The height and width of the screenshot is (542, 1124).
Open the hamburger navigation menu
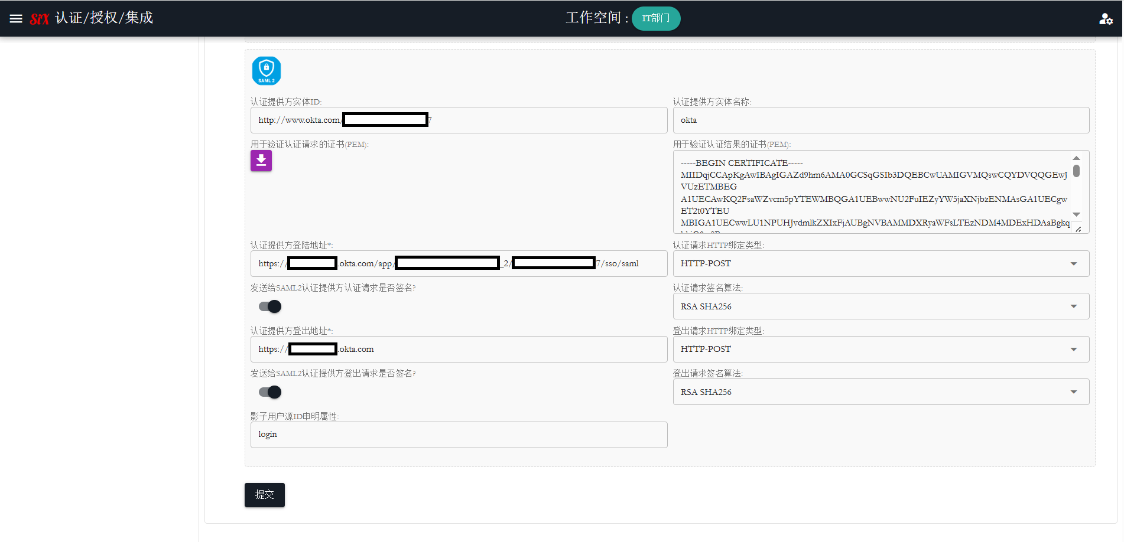click(x=16, y=18)
